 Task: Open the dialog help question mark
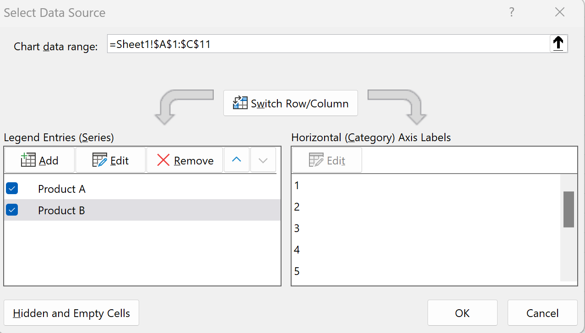click(x=512, y=12)
